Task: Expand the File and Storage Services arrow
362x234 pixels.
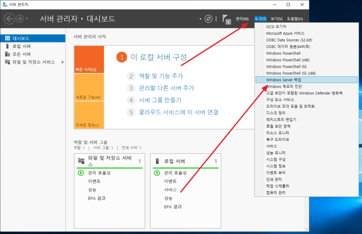Action: [x=63, y=62]
